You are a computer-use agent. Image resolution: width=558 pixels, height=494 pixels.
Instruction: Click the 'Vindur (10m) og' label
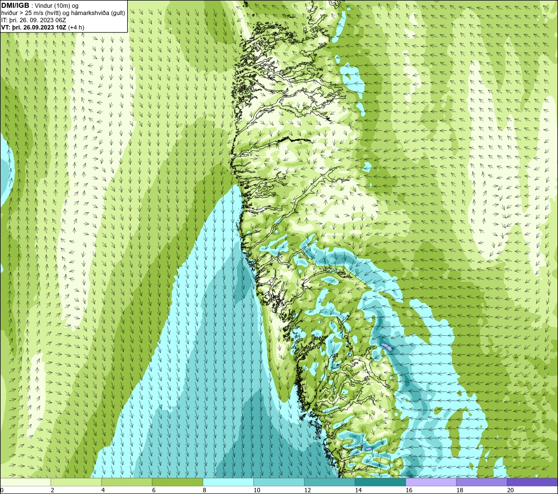tap(57, 6)
